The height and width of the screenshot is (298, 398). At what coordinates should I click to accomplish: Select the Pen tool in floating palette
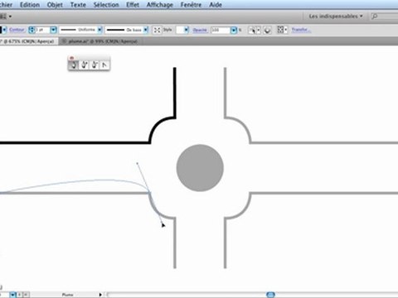coord(74,65)
